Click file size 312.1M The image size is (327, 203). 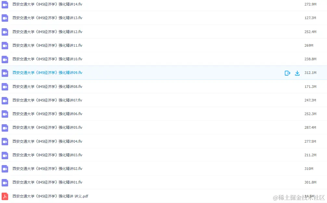(x=310, y=73)
